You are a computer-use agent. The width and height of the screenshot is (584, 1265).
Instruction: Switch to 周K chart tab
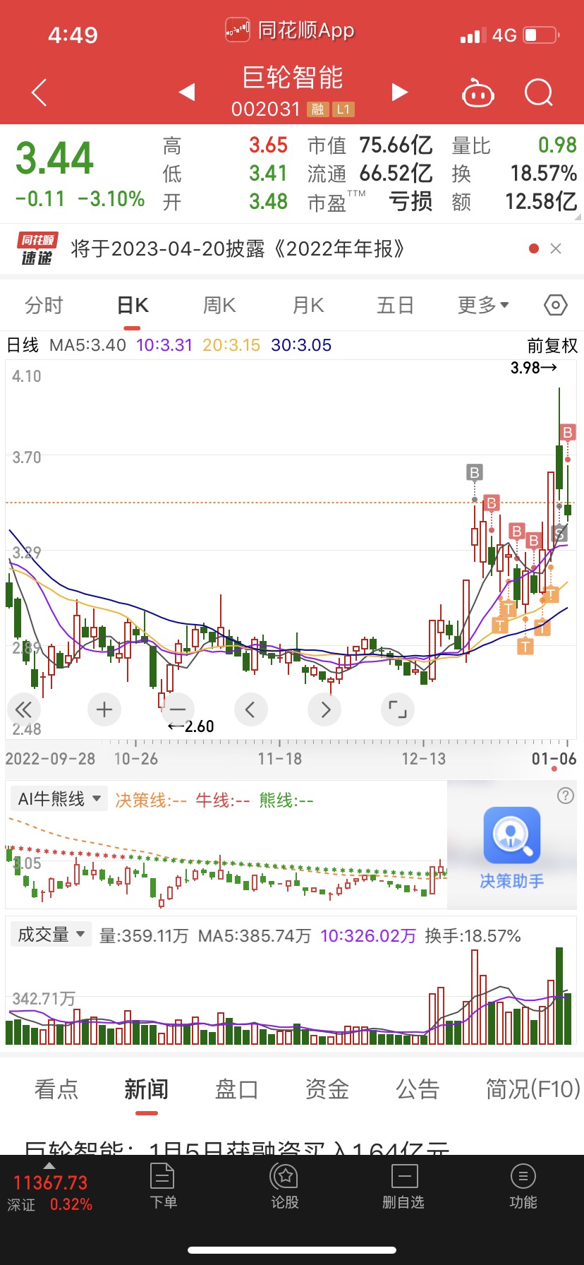click(219, 305)
